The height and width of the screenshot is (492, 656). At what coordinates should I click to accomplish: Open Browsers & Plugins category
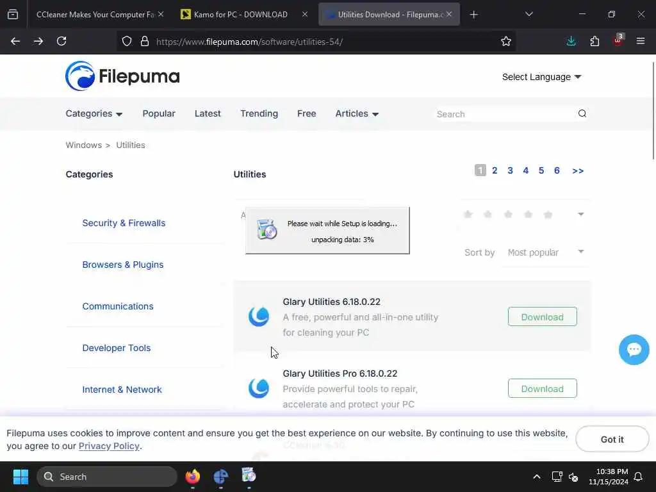pos(122,265)
